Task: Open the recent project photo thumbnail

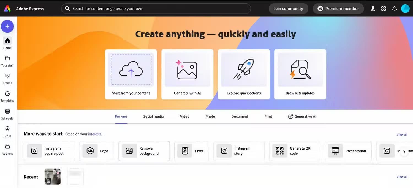Action: (x=53, y=176)
